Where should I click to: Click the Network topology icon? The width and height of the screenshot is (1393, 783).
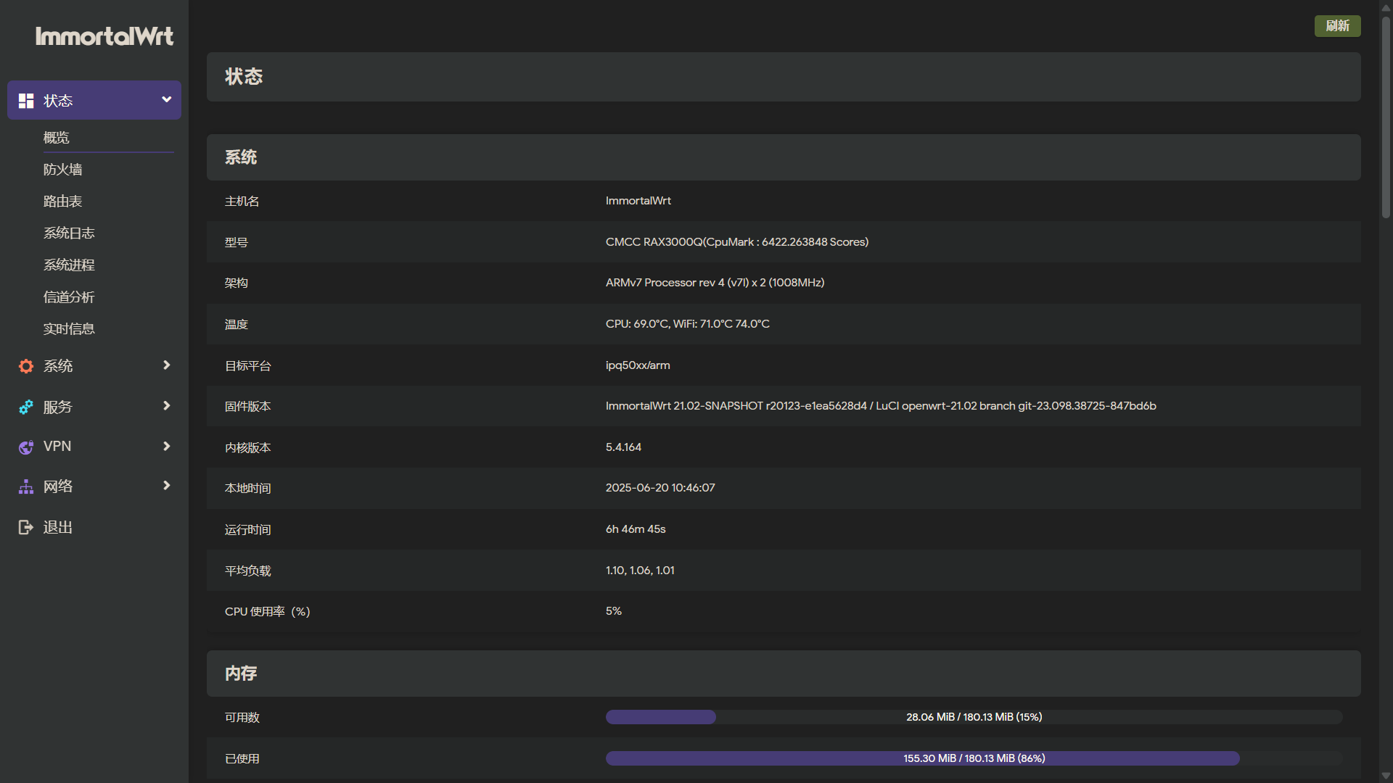[26, 486]
